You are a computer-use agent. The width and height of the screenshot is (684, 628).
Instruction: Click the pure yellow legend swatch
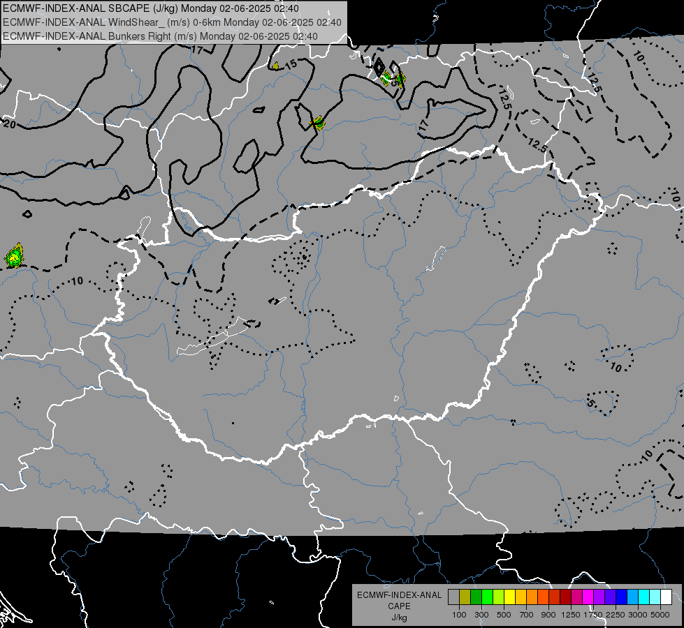tap(509, 597)
